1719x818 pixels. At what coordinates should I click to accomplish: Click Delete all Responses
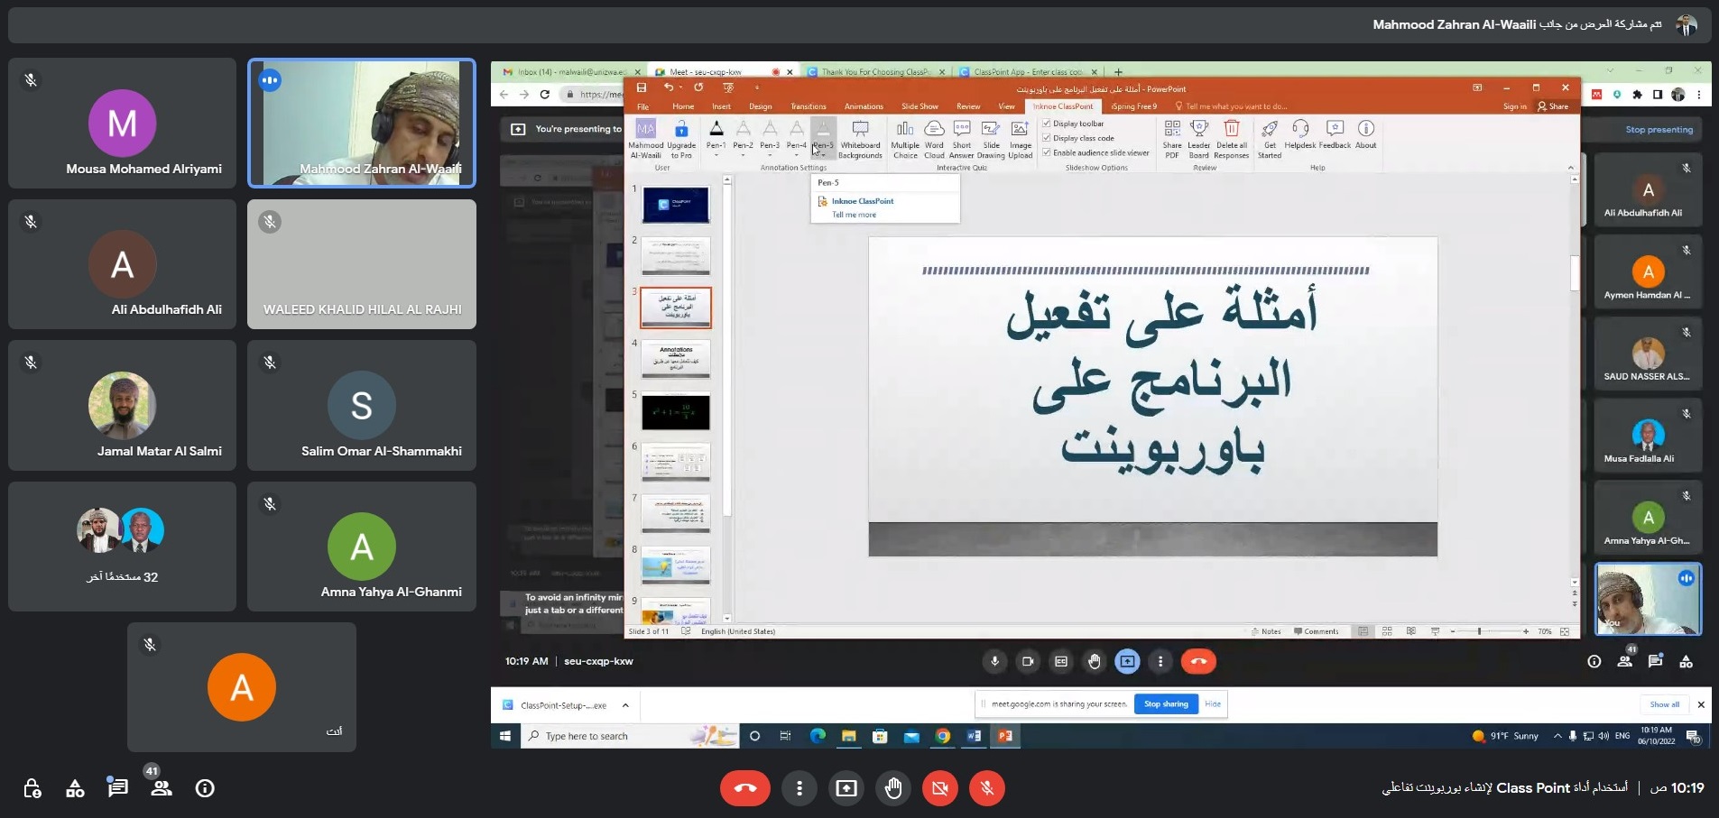click(1232, 140)
